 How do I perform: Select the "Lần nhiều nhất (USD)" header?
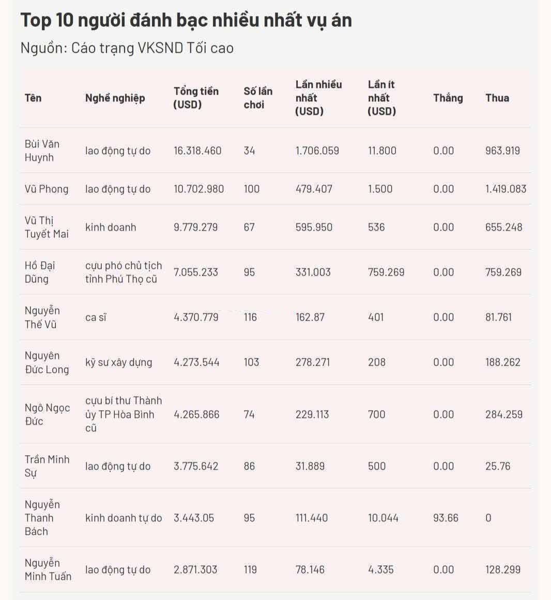coord(318,98)
